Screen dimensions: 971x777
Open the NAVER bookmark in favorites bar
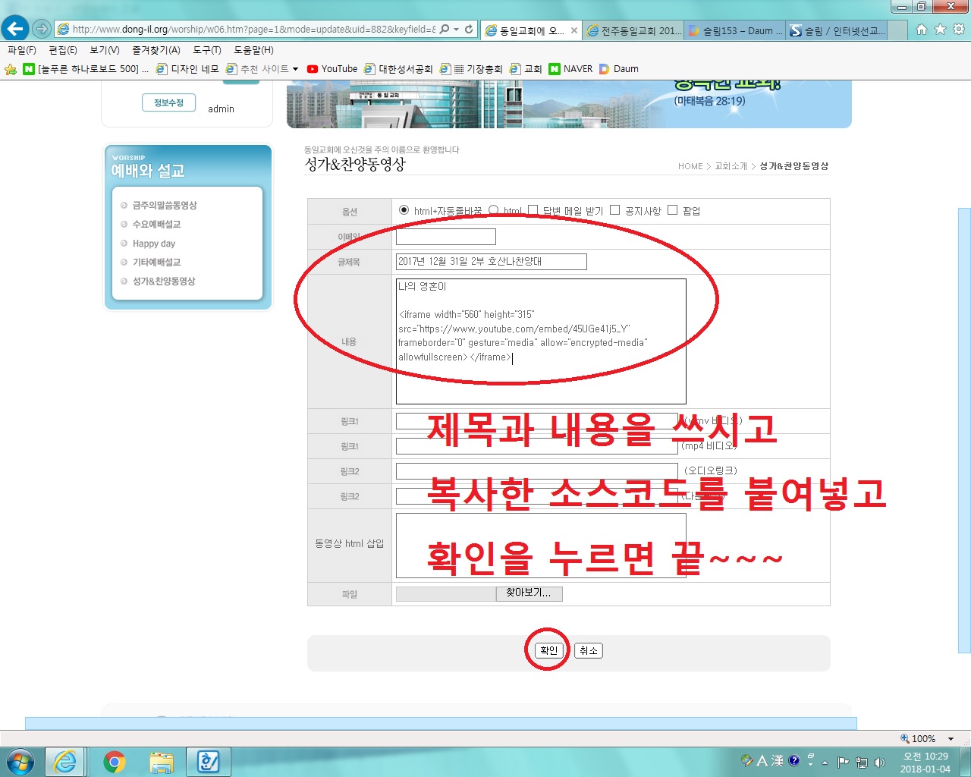coord(570,69)
